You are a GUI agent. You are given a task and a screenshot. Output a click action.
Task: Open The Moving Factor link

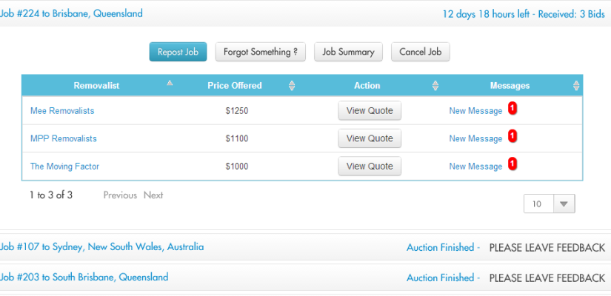click(64, 166)
